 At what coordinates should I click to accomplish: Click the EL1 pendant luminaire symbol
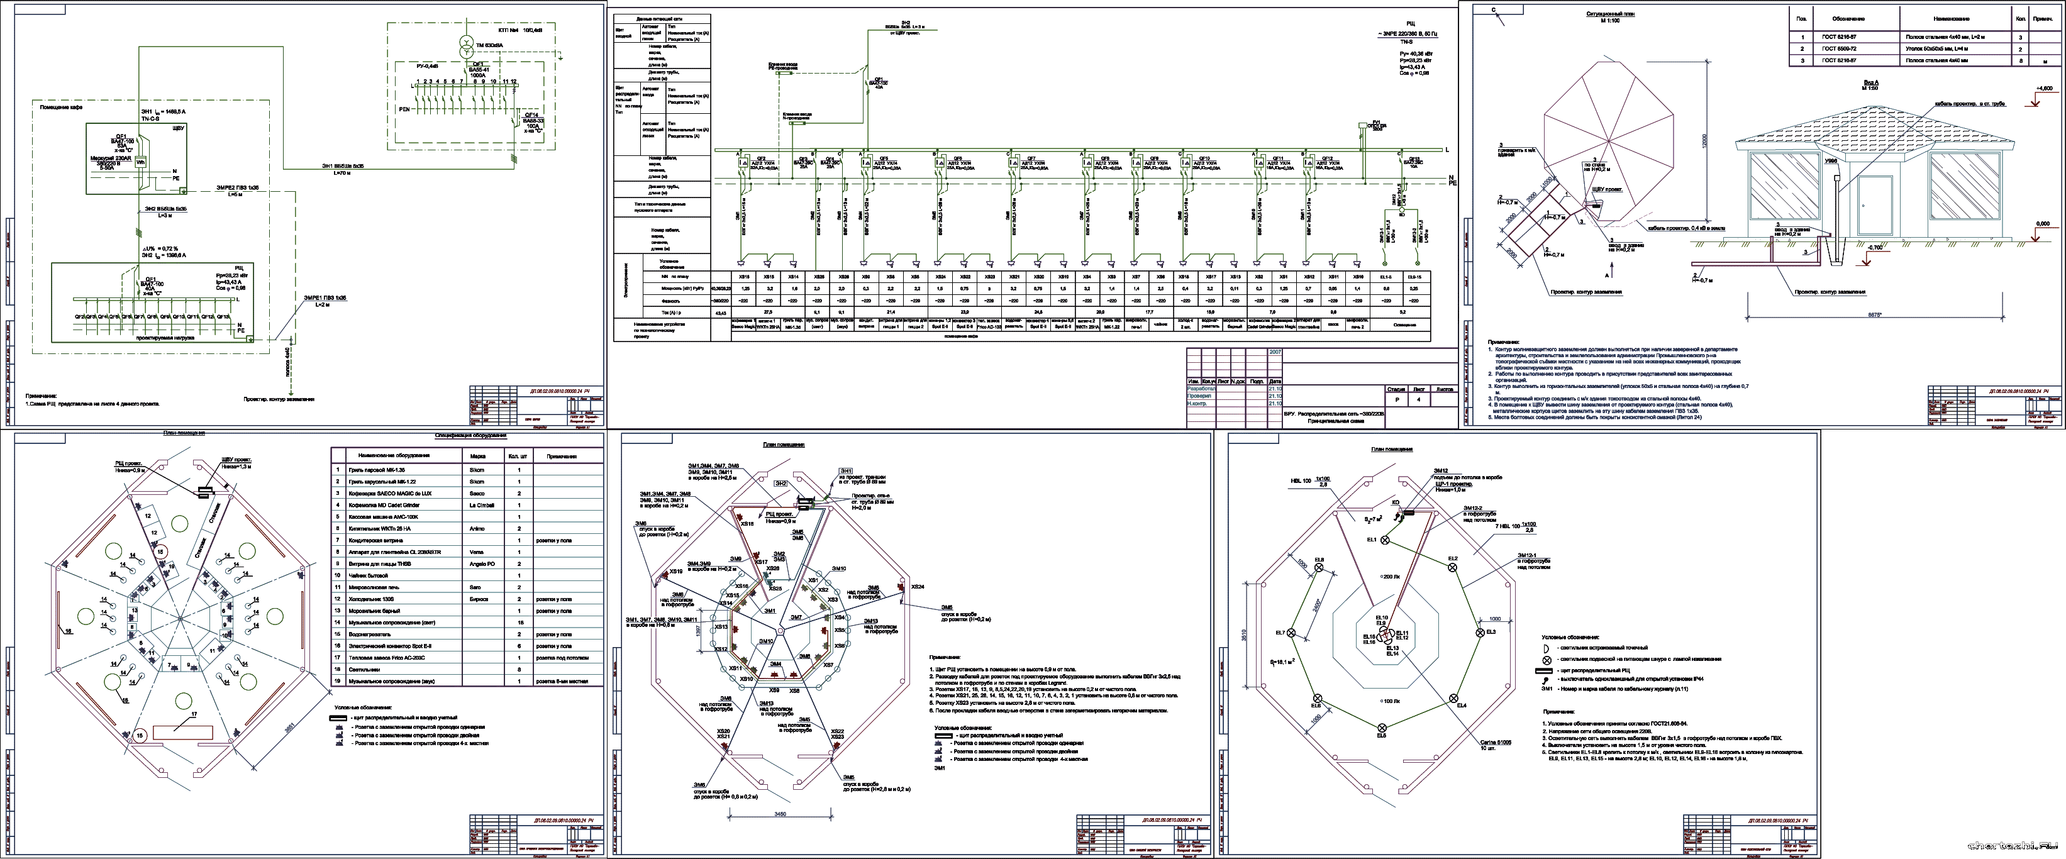[x=1385, y=541]
